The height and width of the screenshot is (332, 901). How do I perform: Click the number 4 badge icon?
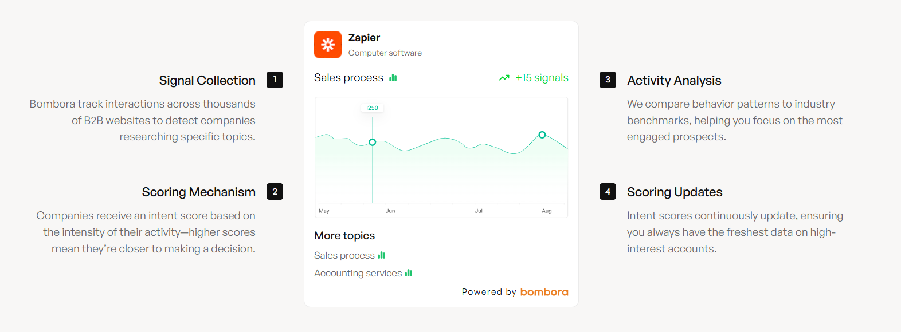coord(608,192)
